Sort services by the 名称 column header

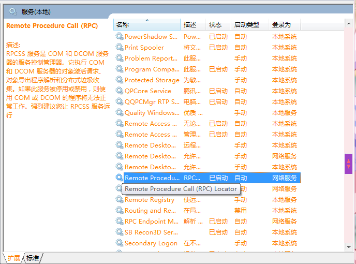pos(147,24)
